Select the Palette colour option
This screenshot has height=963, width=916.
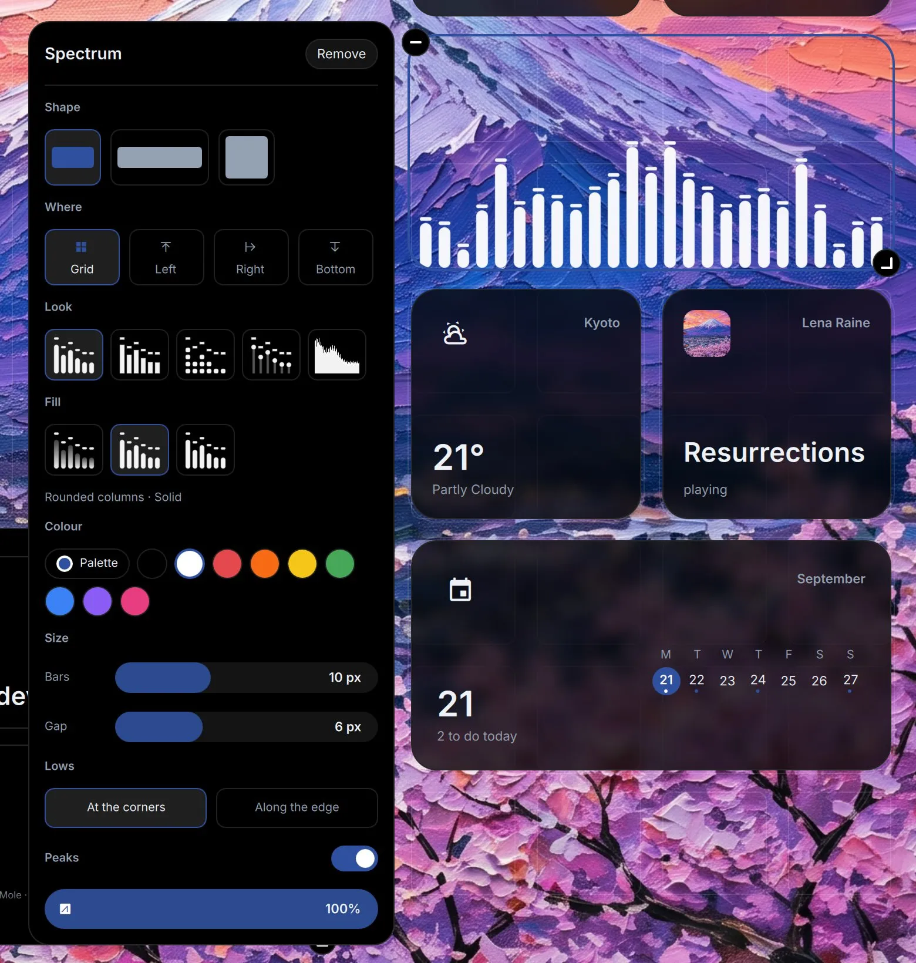(87, 564)
